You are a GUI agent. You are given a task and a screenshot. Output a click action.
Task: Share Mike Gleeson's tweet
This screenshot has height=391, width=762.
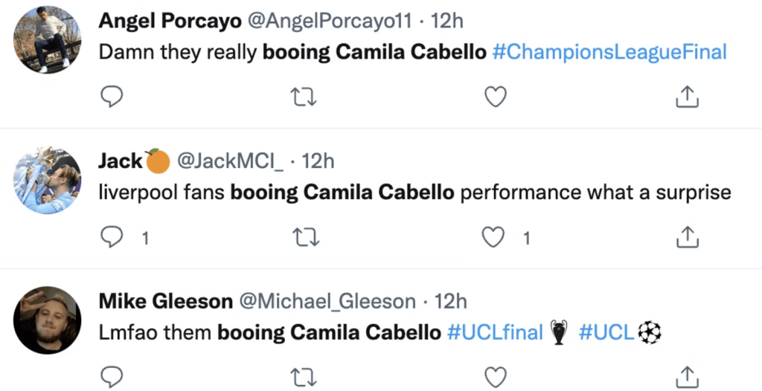tap(685, 376)
